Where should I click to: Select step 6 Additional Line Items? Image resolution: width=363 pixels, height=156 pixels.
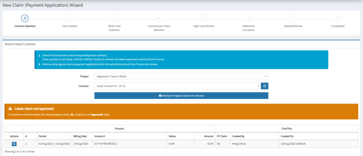click(248, 18)
